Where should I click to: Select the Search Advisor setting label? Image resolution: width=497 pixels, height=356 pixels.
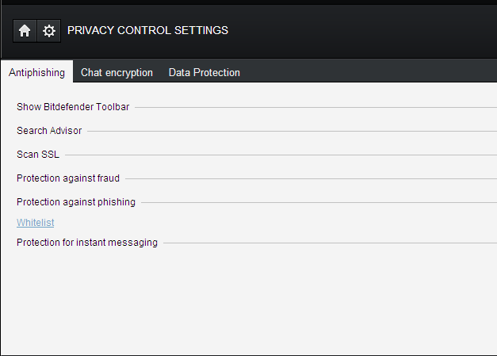(49, 131)
